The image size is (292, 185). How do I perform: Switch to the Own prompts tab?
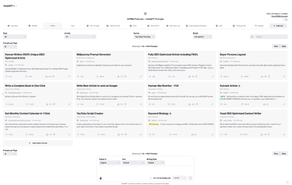pos(72,26)
